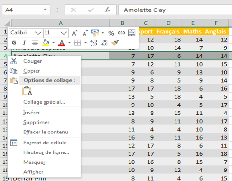
Task: Click the cancel X formula bar icon
Action: click(74, 10)
